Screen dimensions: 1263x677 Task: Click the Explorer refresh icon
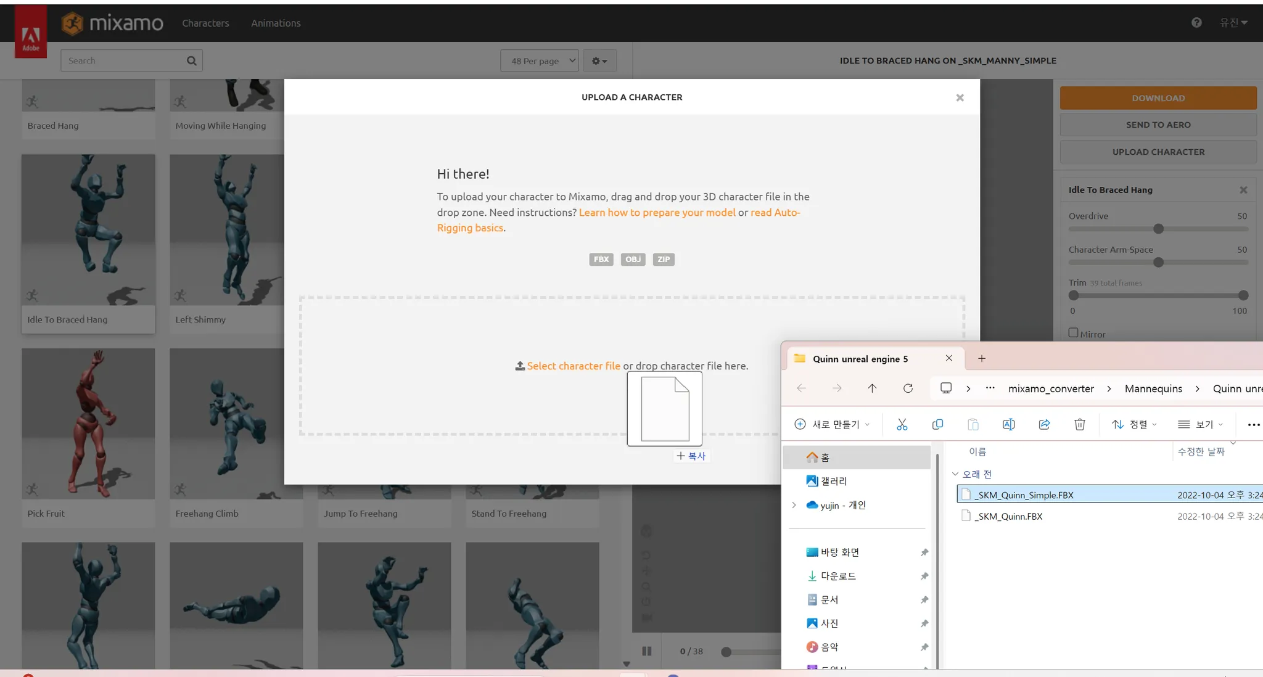tap(908, 388)
